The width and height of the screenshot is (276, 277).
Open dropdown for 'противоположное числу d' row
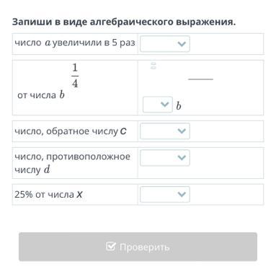(x=165, y=158)
